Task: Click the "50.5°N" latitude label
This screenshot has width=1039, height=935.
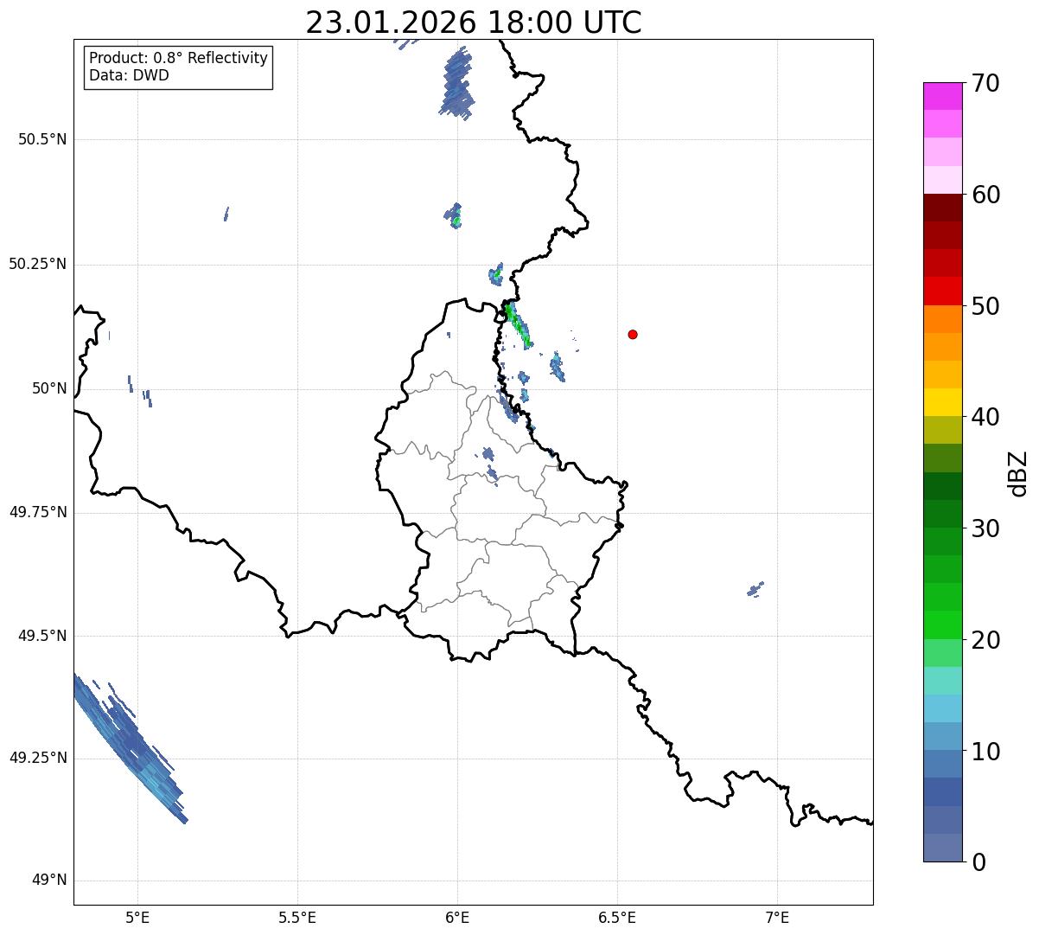Action: (42, 139)
